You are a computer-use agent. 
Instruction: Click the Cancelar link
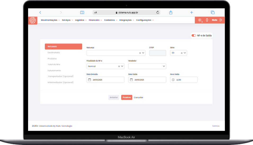138,97
